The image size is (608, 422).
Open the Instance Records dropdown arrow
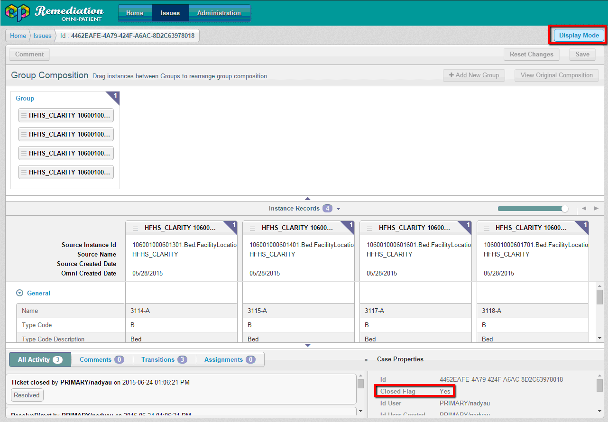tap(338, 209)
